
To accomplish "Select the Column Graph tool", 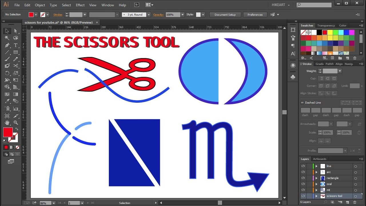I will pos(16,108).
